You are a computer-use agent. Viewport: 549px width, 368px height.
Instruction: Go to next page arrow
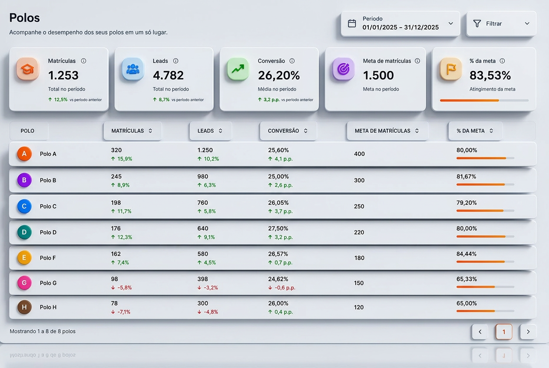point(528,332)
